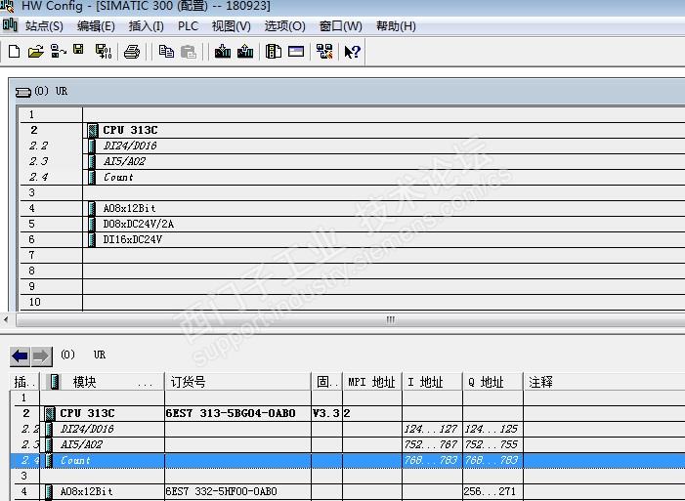The image size is (685, 501).
Task: Open the 视图(V) menu
Action: 231,26
